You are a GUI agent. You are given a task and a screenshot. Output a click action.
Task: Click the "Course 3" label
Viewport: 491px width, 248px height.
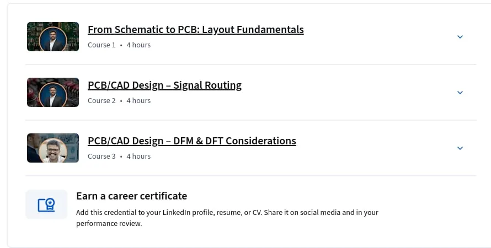click(102, 157)
